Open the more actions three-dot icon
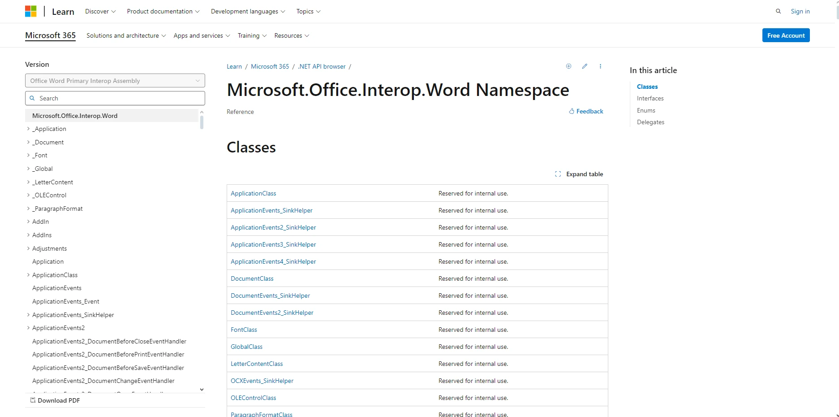Image resolution: width=839 pixels, height=417 pixels. coord(600,66)
